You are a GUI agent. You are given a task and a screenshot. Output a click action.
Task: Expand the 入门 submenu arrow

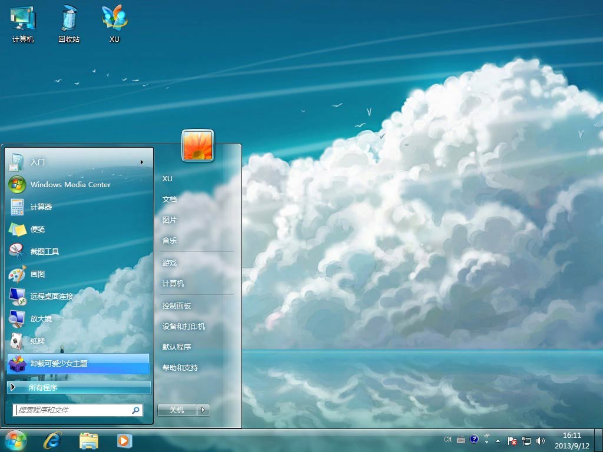[x=141, y=162]
